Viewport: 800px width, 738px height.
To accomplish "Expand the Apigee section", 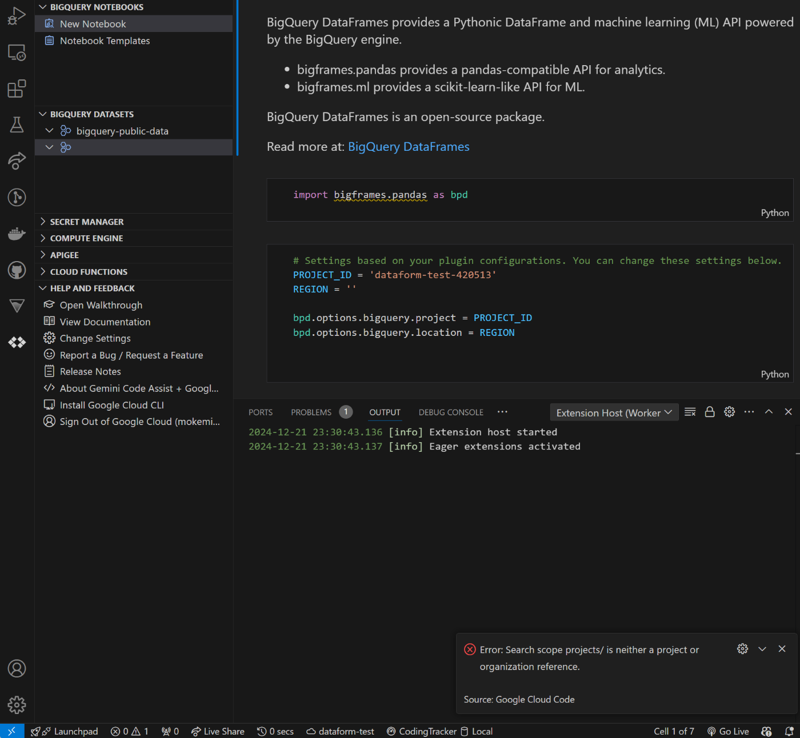I will point(43,255).
